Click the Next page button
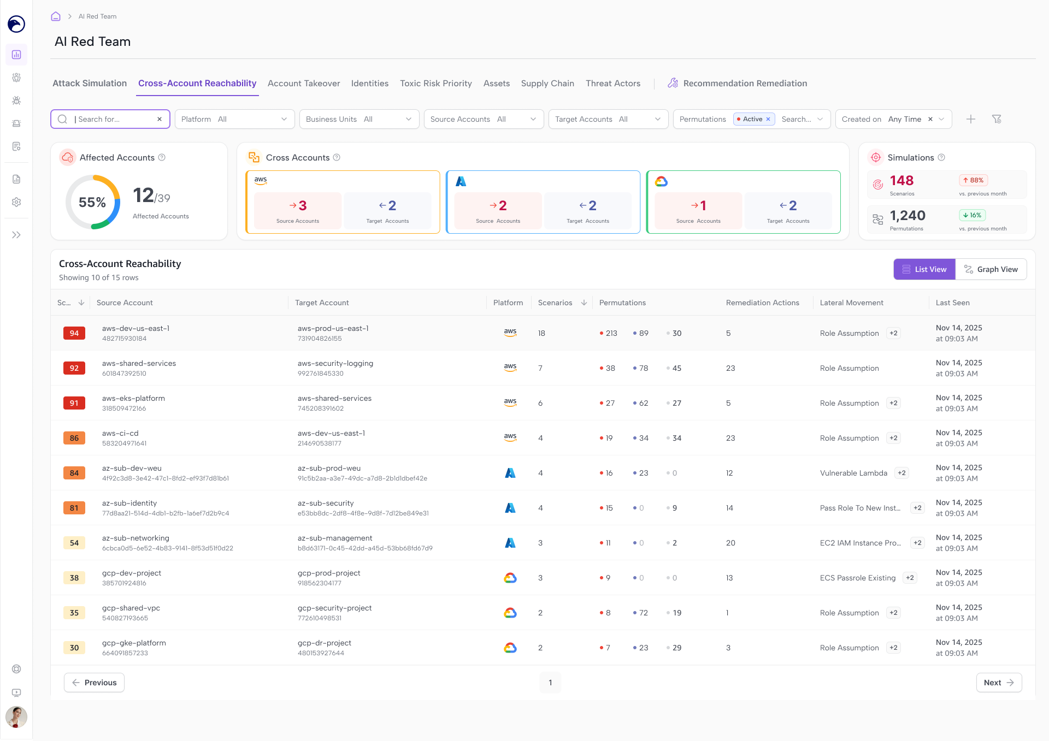This screenshot has height=741, width=1049. coord(999,683)
